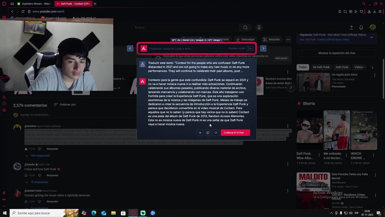
Task: Show next shorts with the right arrow
Action: click(x=376, y=134)
